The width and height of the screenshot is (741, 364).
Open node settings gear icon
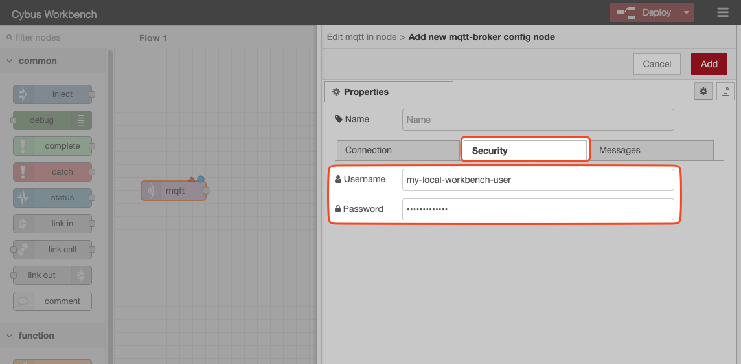[703, 92]
